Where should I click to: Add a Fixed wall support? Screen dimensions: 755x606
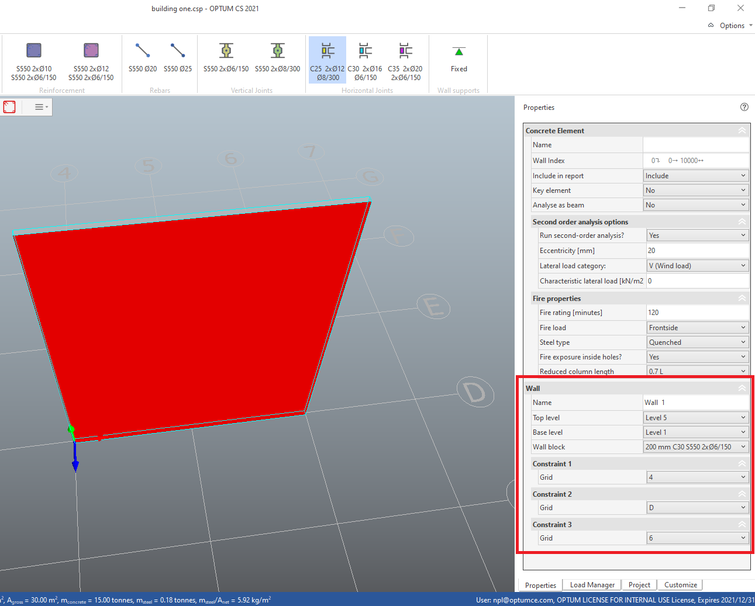(x=458, y=53)
